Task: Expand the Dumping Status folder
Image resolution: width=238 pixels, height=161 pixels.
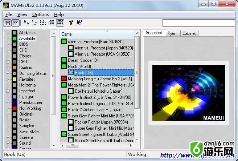Action: click(8, 73)
